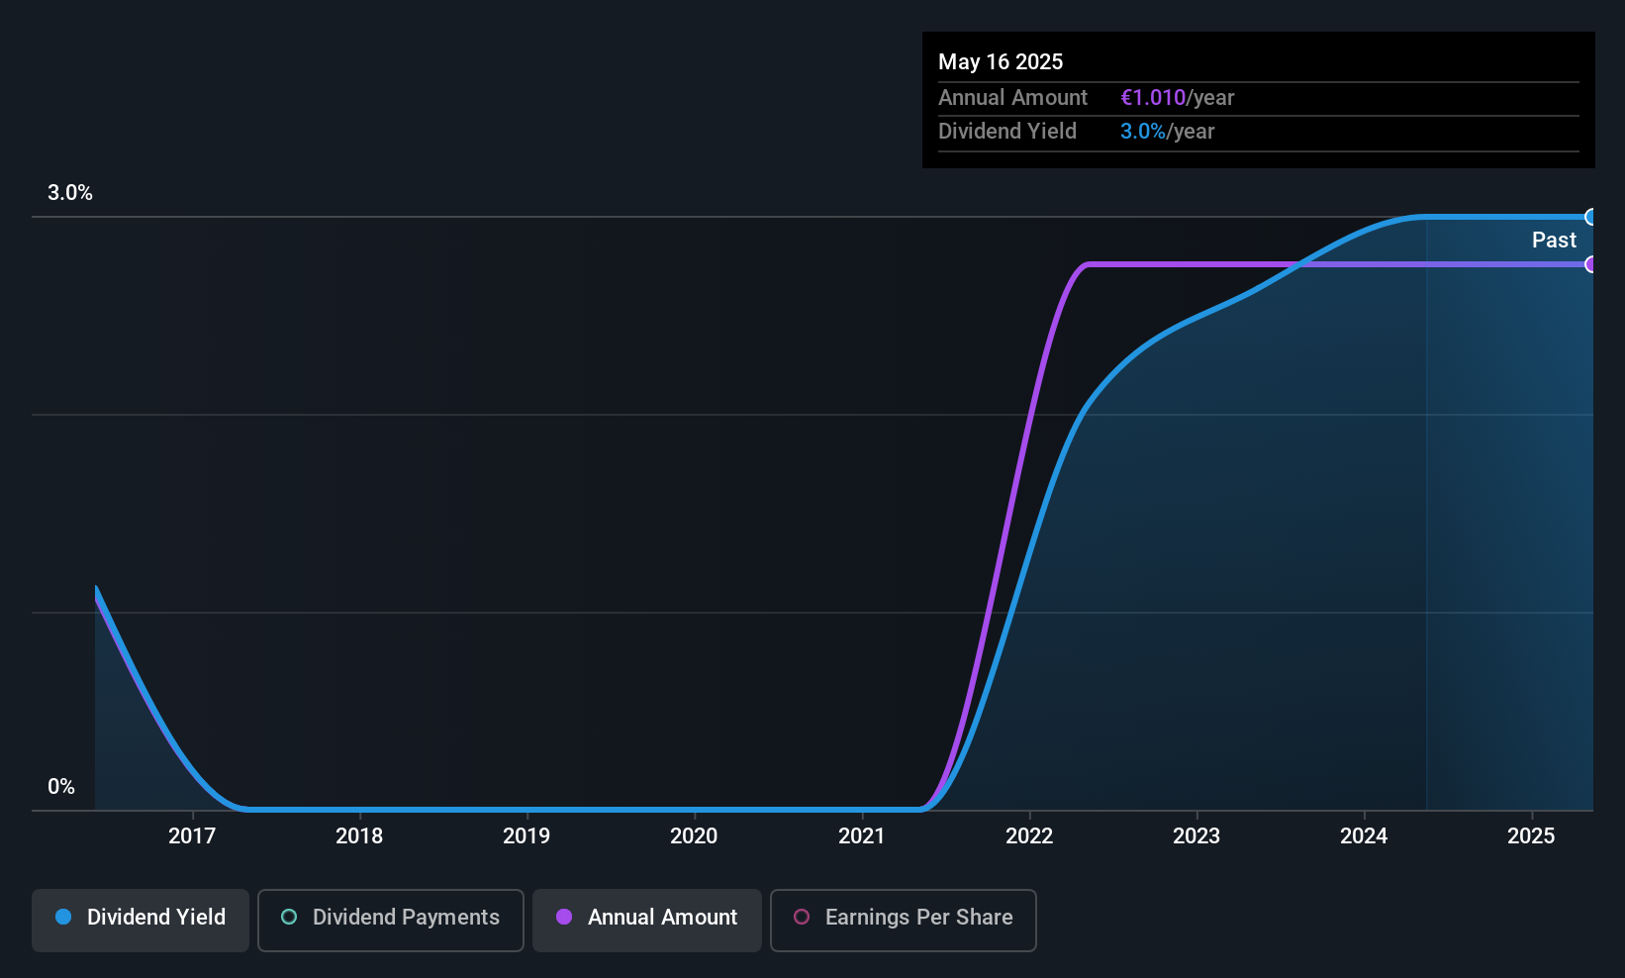The width and height of the screenshot is (1625, 978).
Task: Click the purple annual amount endpoint marker
Action: (1591, 264)
